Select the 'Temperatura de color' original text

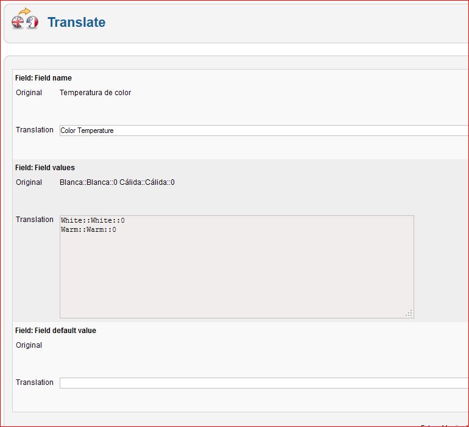pyautogui.click(x=95, y=93)
